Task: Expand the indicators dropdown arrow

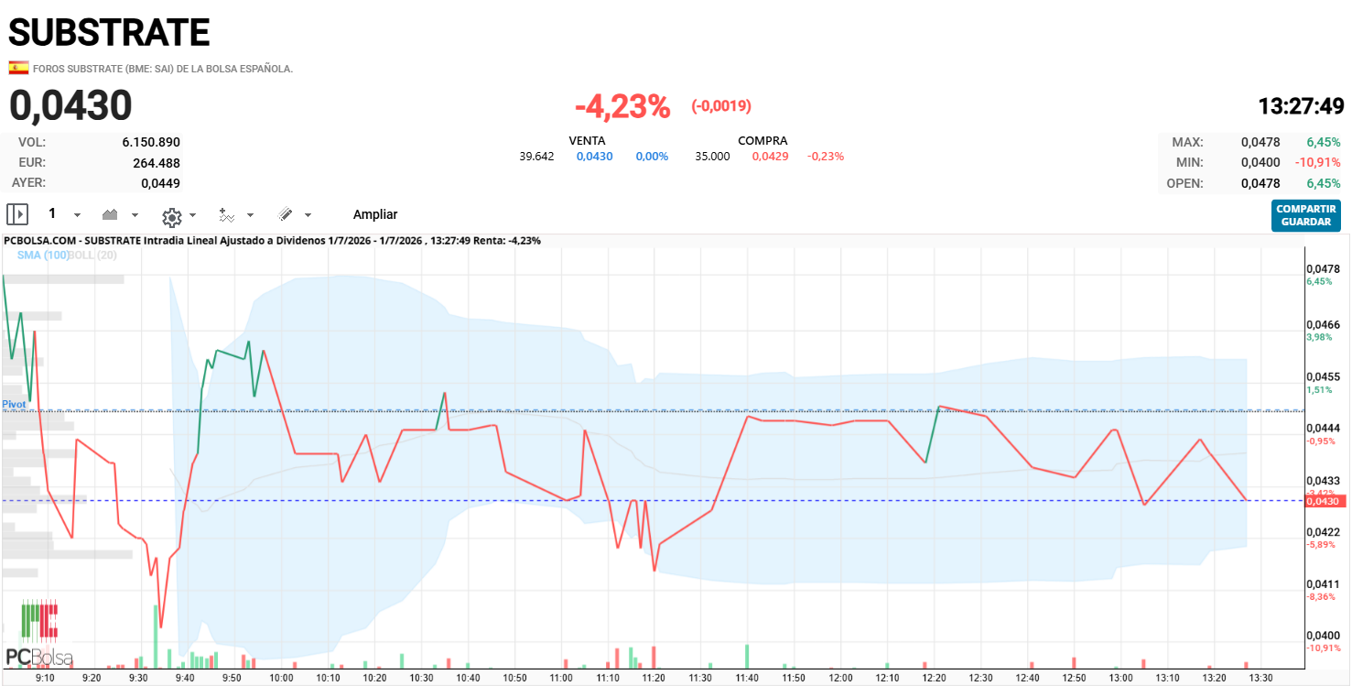Action: click(x=251, y=215)
